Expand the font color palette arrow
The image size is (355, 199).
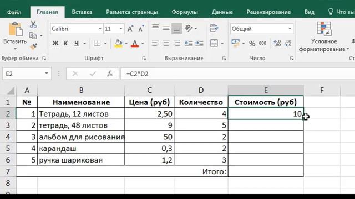point(143,43)
